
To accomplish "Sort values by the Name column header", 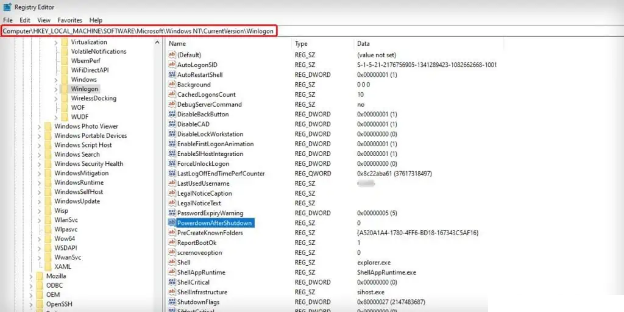I will click(x=177, y=44).
